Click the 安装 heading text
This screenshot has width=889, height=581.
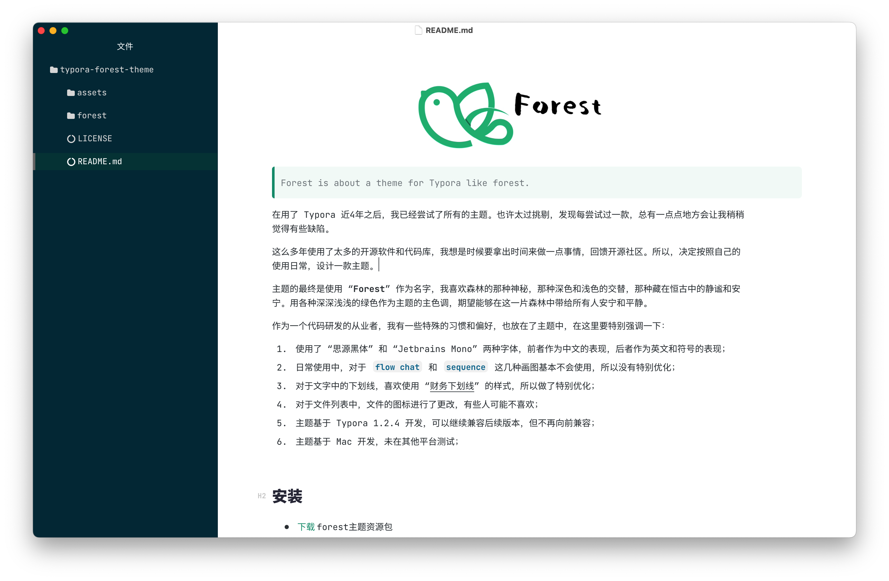coord(287,496)
